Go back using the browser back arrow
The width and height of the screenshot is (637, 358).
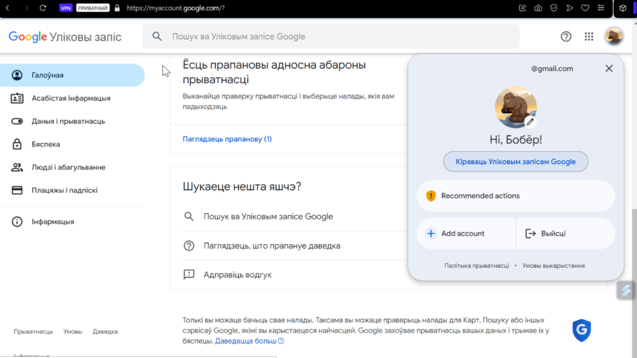(x=7, y=7)
